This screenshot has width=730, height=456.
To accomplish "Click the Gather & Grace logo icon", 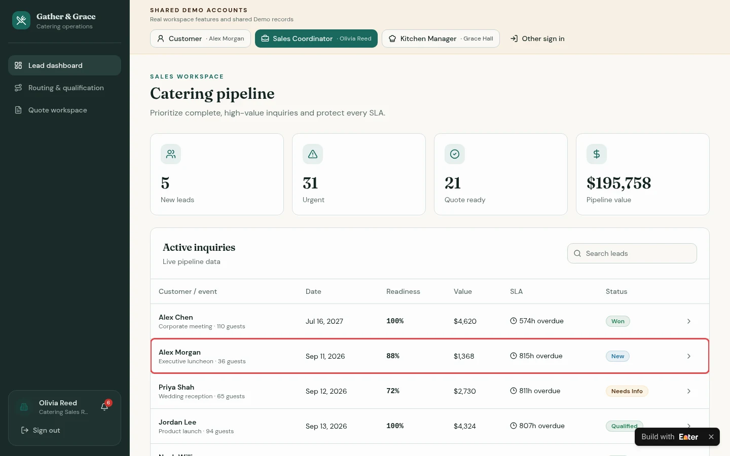I will 21,21.
